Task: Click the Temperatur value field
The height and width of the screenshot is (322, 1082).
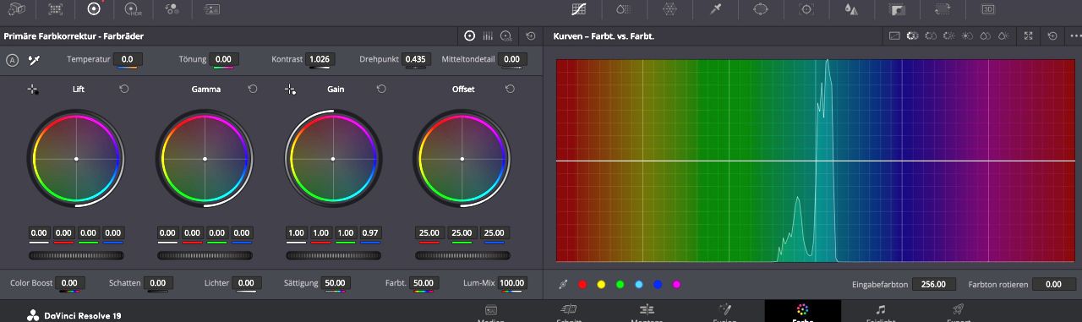Action: (x=128, y=60)
